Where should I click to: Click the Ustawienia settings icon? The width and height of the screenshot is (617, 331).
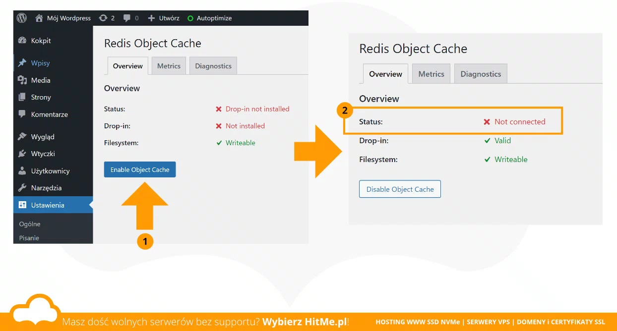pyautogui.click(x=22, y=205)
